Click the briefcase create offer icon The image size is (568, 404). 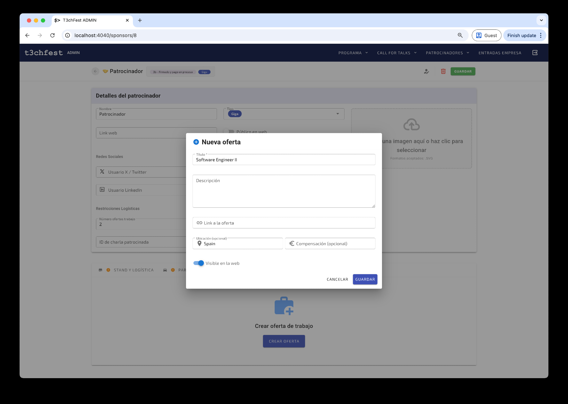point(284,306)
